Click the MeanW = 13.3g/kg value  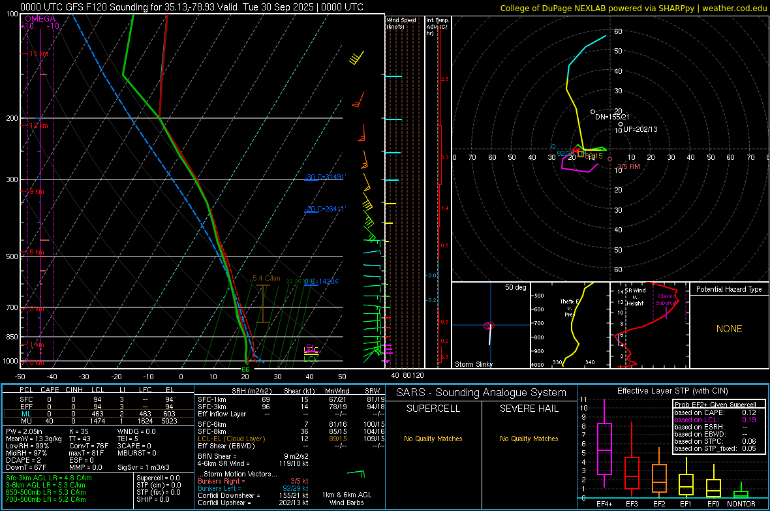pos(34,439)
